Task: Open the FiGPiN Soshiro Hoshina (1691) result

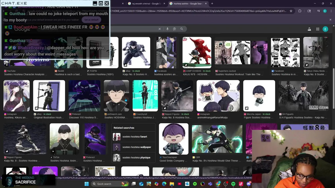Action: pos(100,74)
